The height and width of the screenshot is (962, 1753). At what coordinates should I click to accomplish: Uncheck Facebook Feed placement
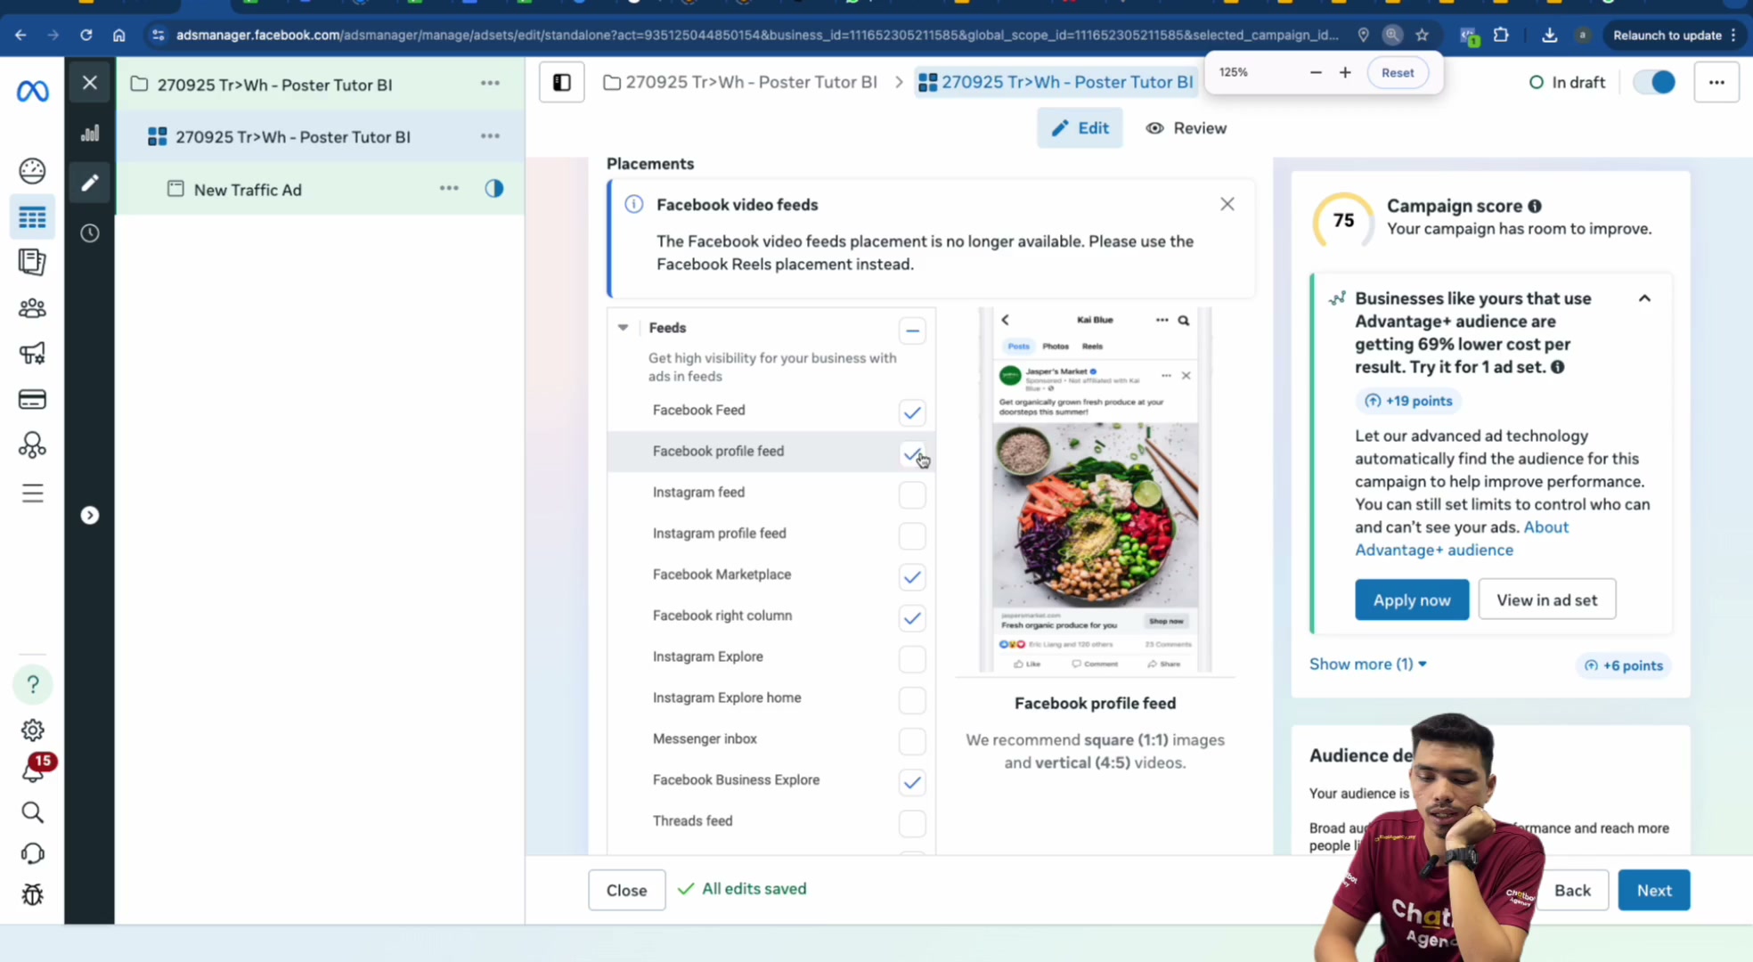point(912,412)
